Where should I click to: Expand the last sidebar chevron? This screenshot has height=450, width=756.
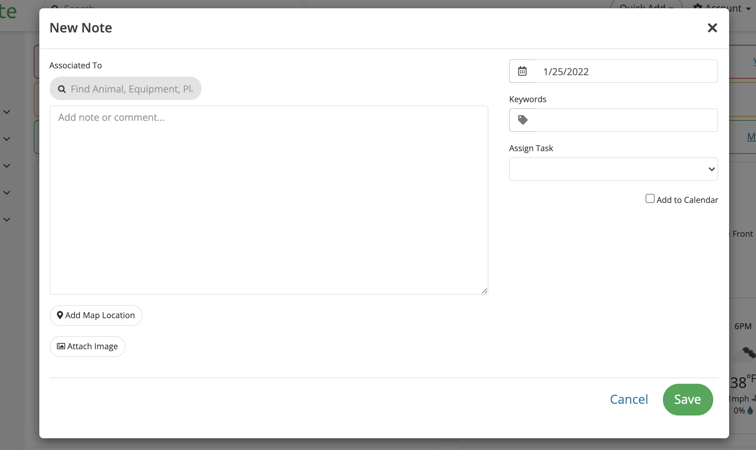tap(7, 219)
